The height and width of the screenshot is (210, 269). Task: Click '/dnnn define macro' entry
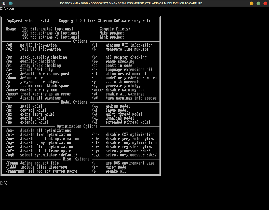coord(25,78)
